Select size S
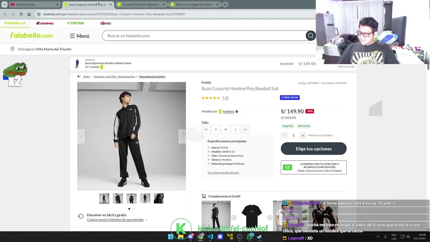The width and height of the screenshot is (430, 242). point(216,129)
